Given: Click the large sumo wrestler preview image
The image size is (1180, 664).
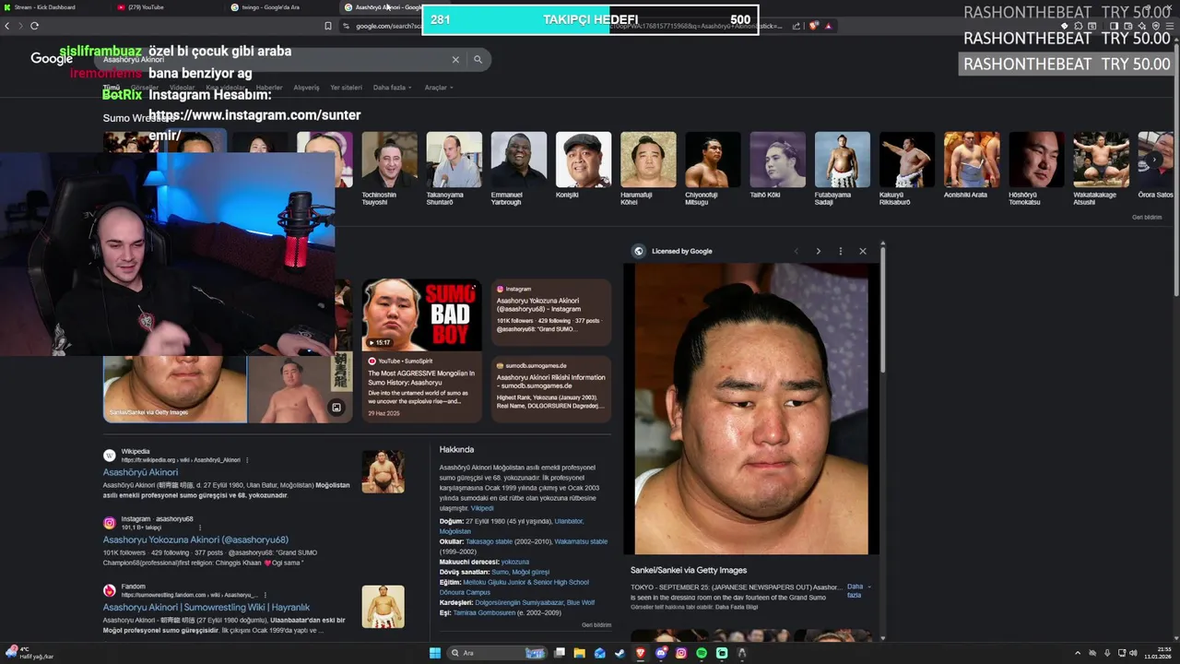Looking at the screenshot, I should tap(751, 409).
